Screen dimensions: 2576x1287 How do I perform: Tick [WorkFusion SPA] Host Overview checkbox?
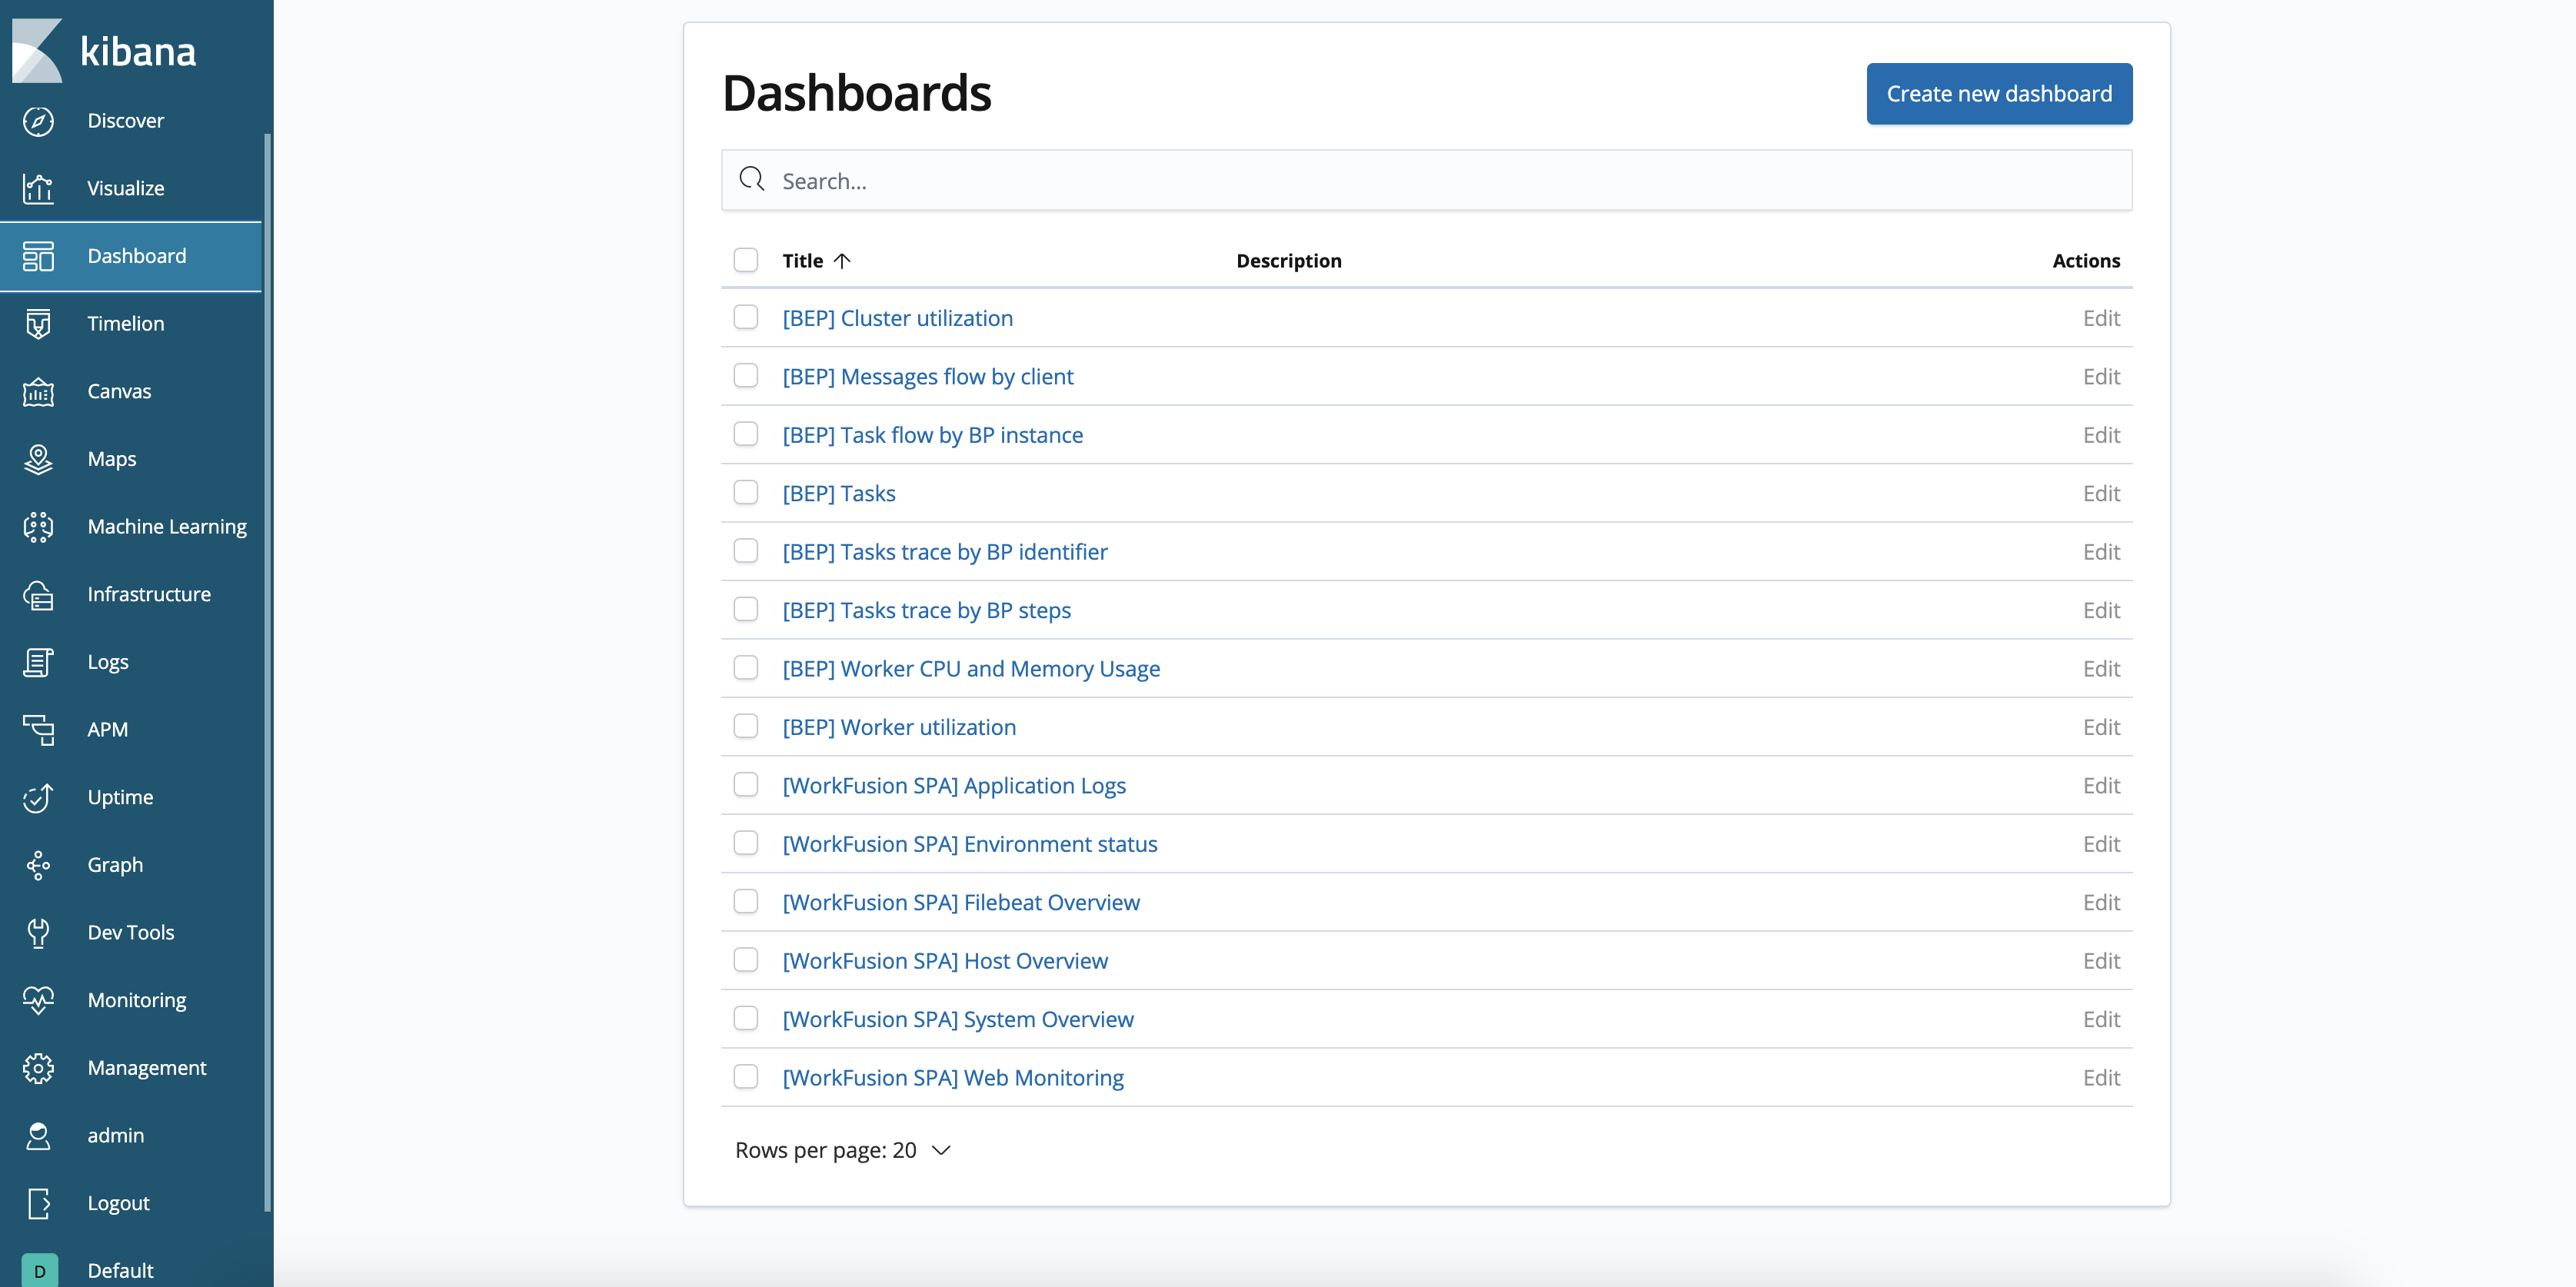coord(746,960)
